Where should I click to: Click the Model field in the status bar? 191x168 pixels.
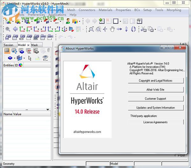click(x=122, y=164)
